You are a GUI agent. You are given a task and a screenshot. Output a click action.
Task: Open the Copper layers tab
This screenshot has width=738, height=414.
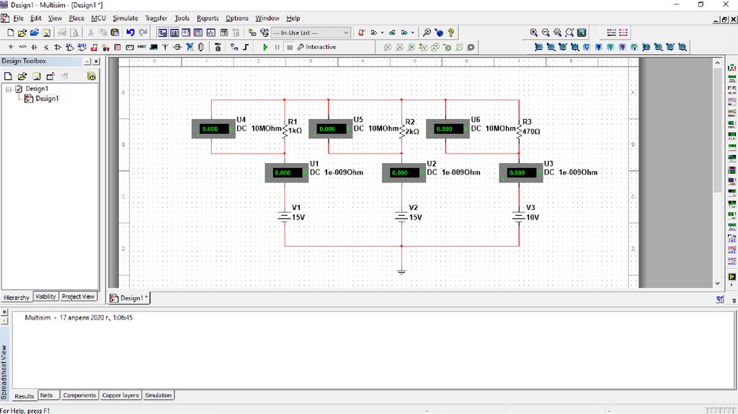point(120,395)
